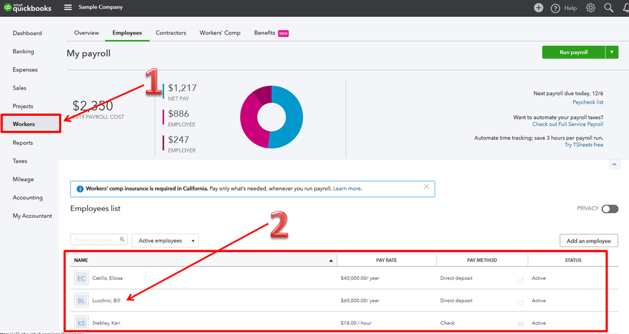Toggle the PRIVACY switch

pos(609,209)
